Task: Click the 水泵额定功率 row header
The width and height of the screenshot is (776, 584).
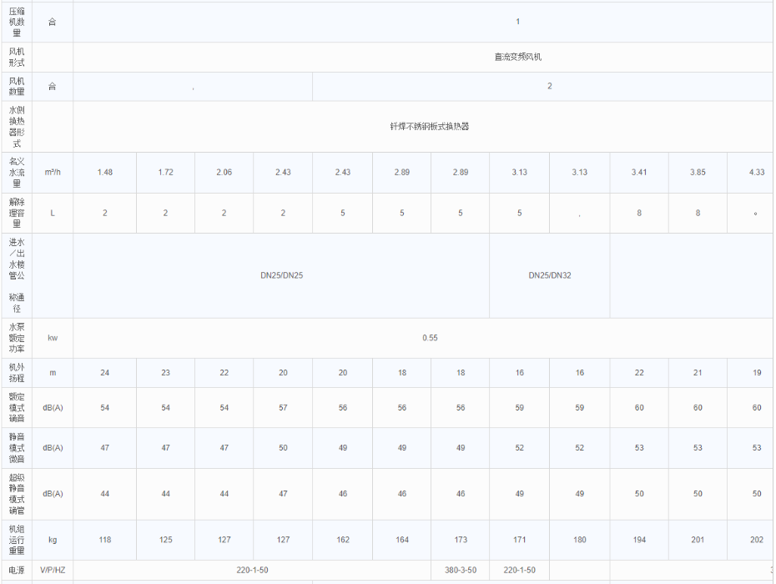Action: pyautogui.click(x=17, y=338)
